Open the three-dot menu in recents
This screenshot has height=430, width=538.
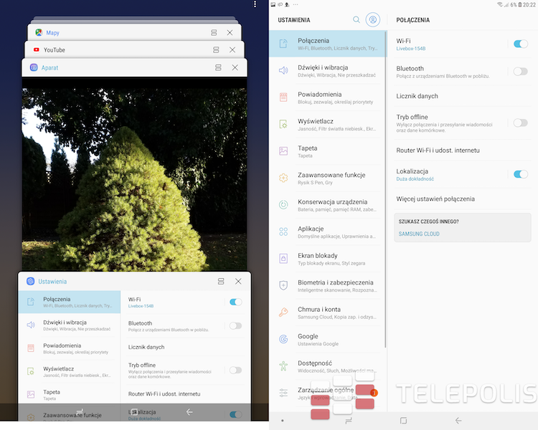[x=255, y=5]
